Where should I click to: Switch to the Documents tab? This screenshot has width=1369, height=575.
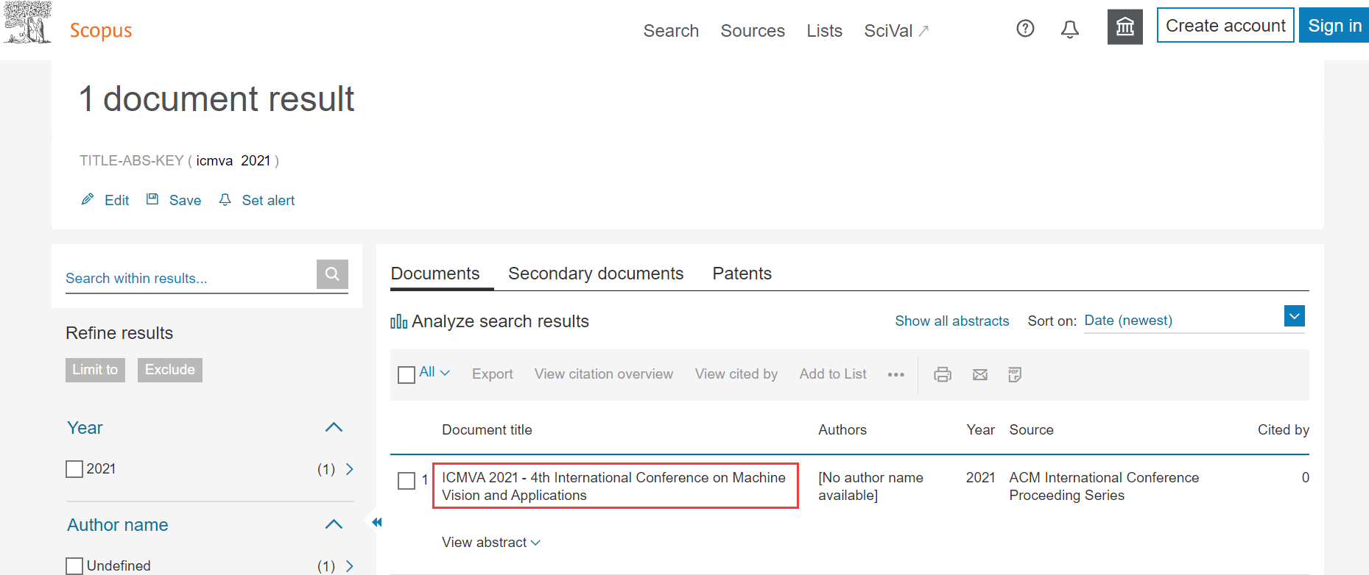pos(435,274)
